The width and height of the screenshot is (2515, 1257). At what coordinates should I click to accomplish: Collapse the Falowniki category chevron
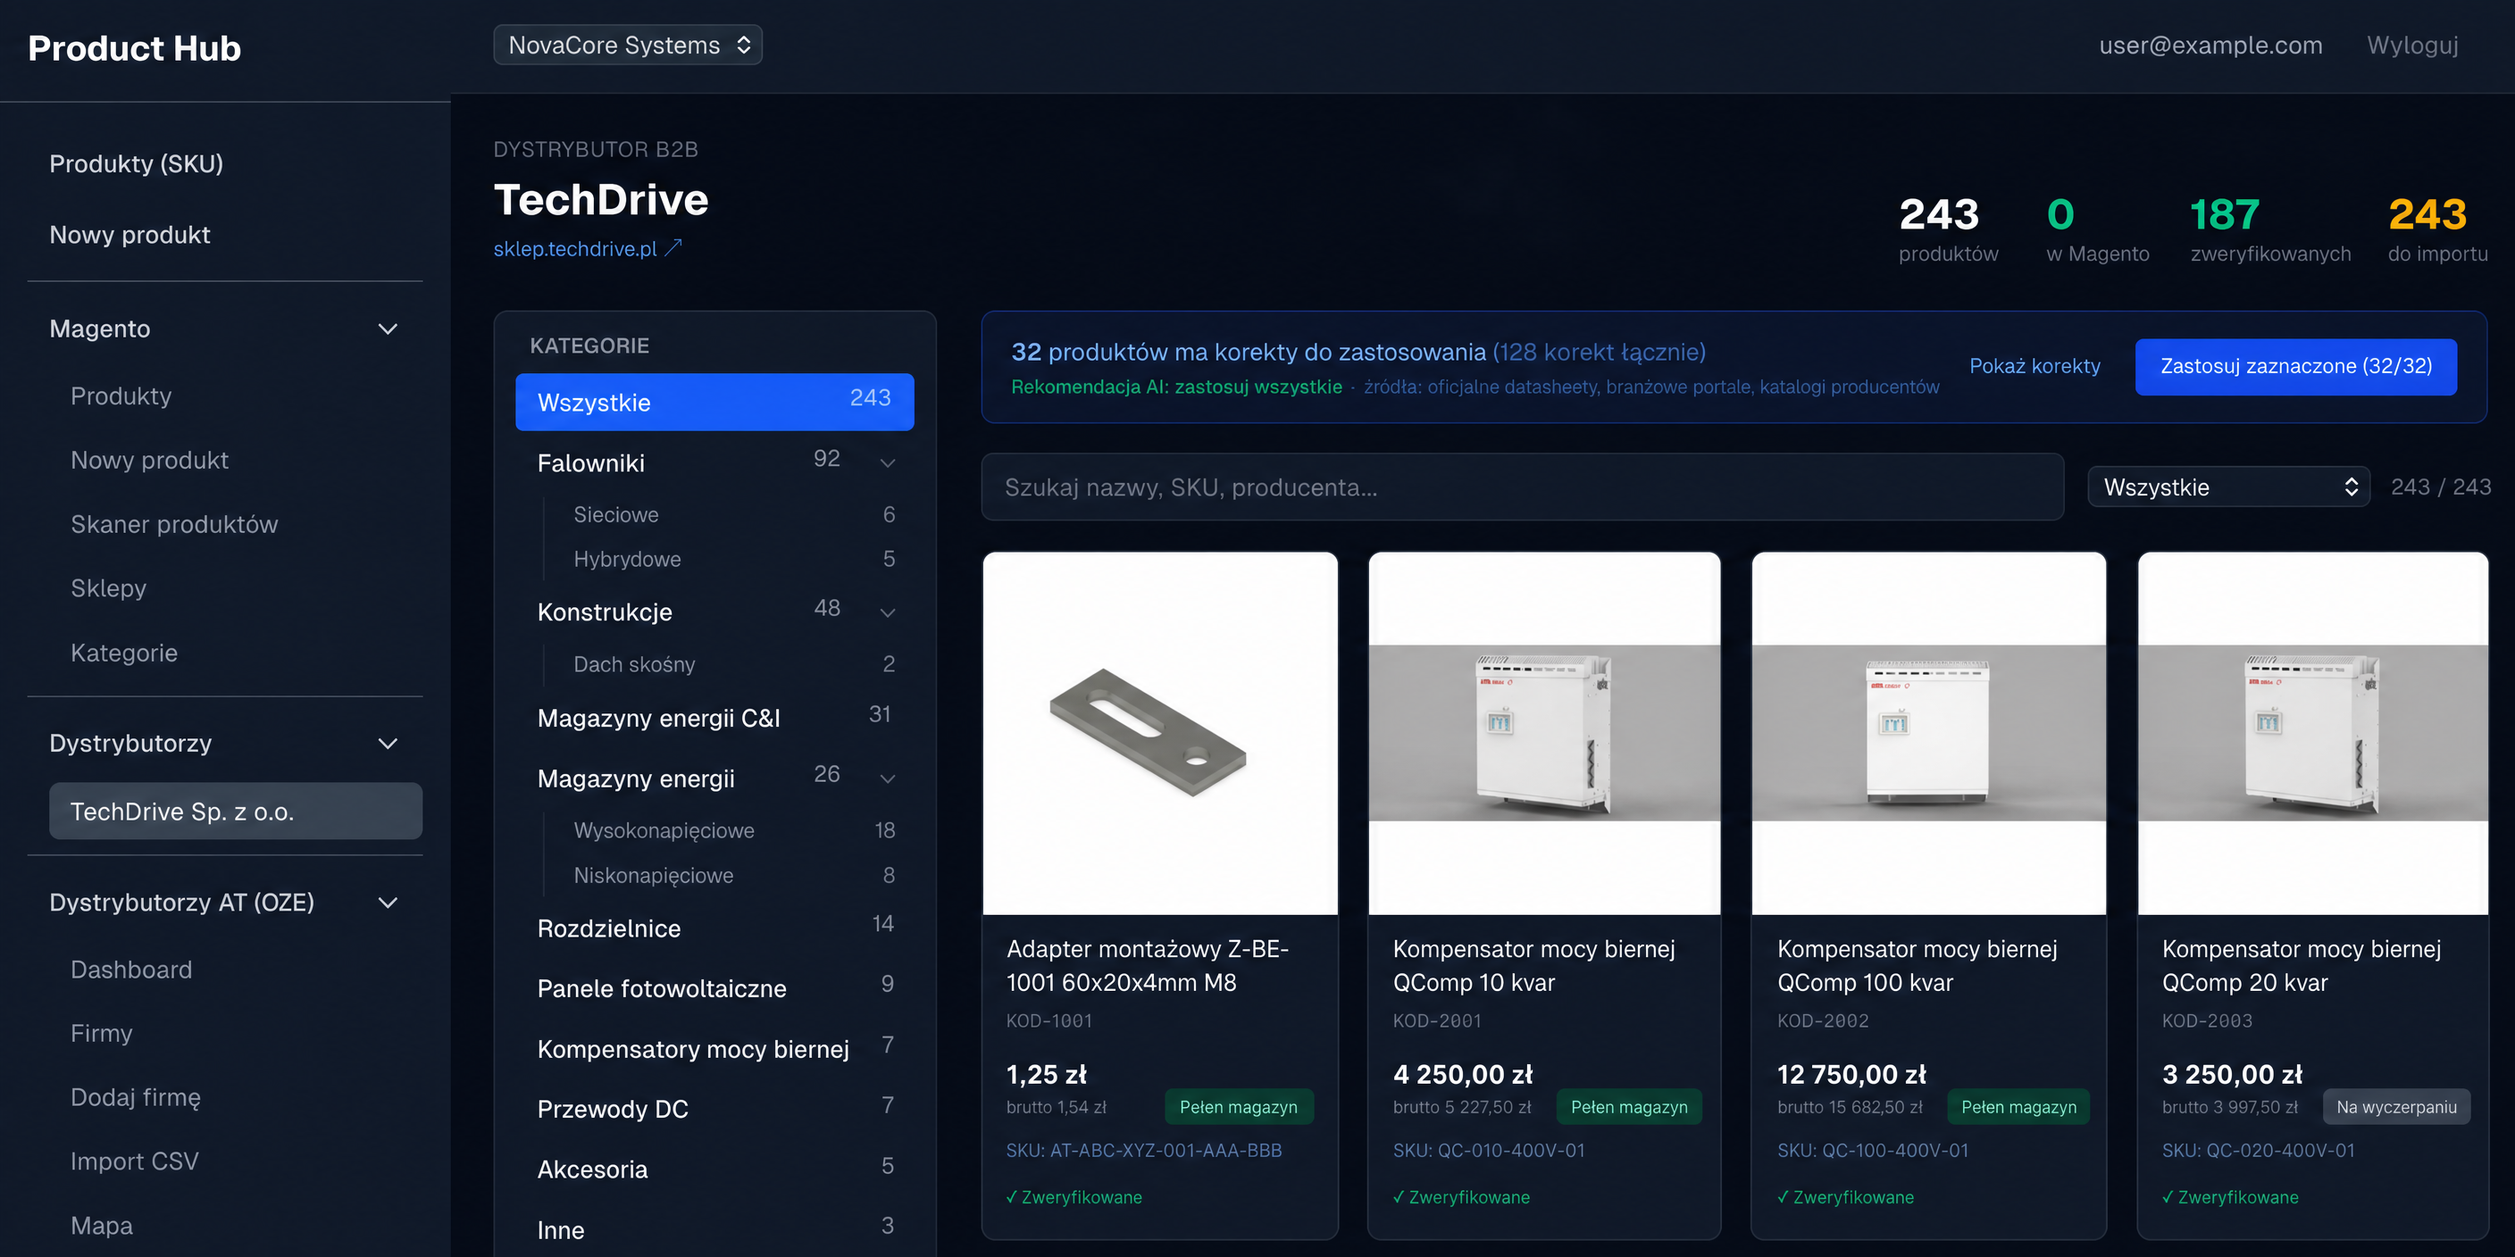pos(888,462)
